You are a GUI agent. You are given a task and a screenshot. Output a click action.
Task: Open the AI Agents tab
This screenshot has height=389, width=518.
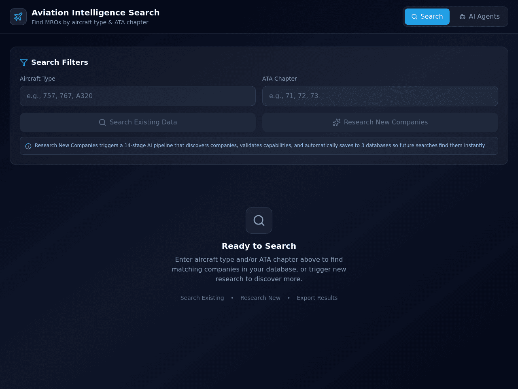point(480,17)
